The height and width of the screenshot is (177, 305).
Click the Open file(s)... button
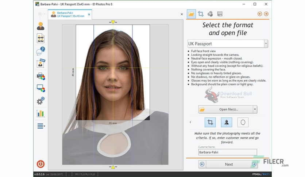(225, 109)
